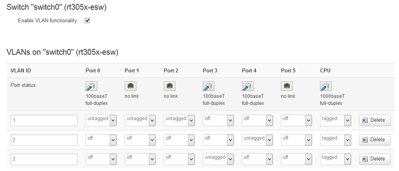Viewport: 399px width, 171px height.
Task: Open VLAN 1 Port 0 tagging dropdown
Action: 101,121
